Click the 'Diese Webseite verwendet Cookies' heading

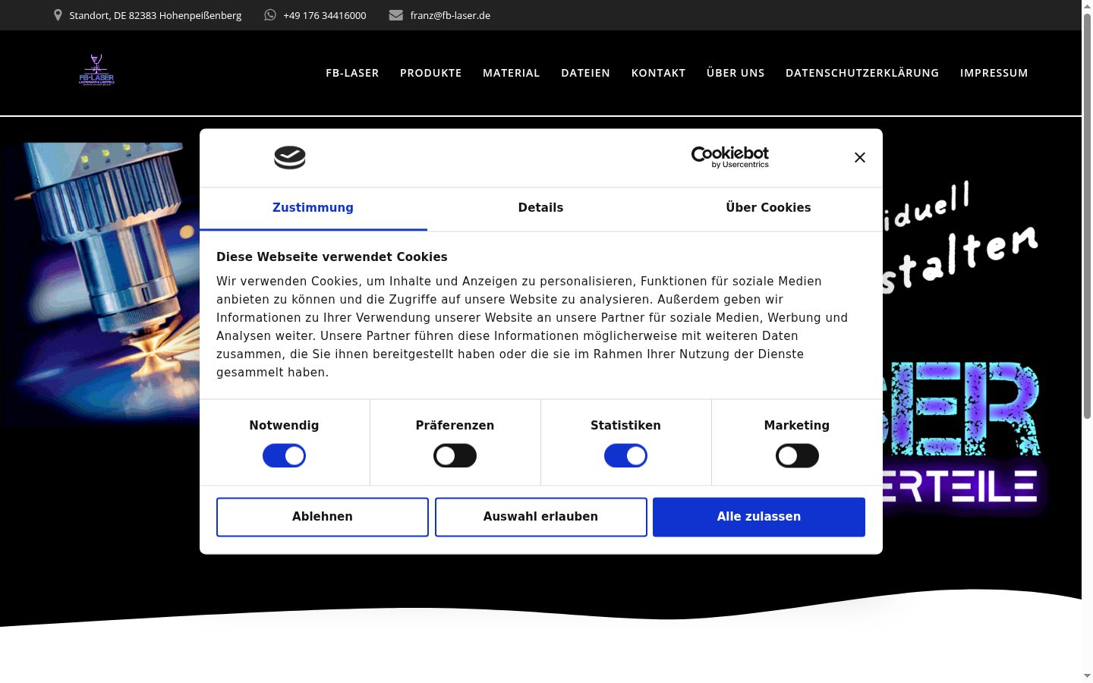(332, 257)
